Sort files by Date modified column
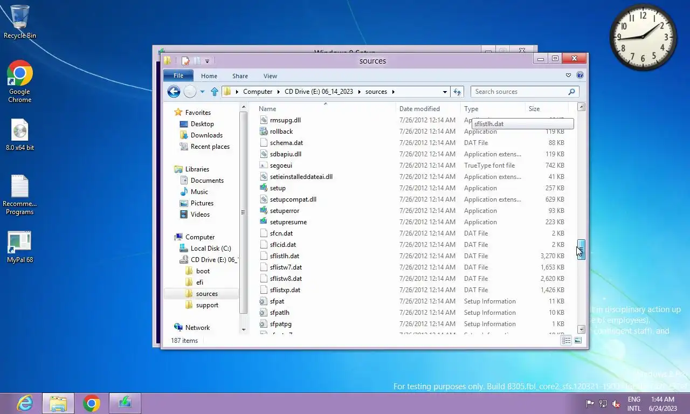The height and width of the screenshot is (414, 690). pos(419,109)
